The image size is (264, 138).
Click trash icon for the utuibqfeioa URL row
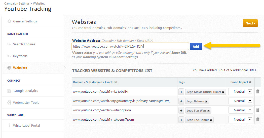258,110
